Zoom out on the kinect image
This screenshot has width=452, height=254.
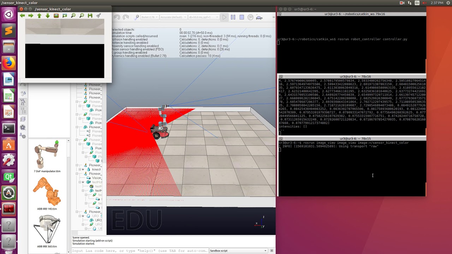click(82, 16)
